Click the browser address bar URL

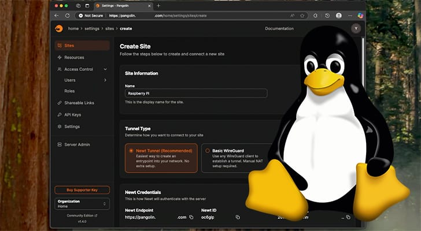pyautogui.click(x=158, y=16)
